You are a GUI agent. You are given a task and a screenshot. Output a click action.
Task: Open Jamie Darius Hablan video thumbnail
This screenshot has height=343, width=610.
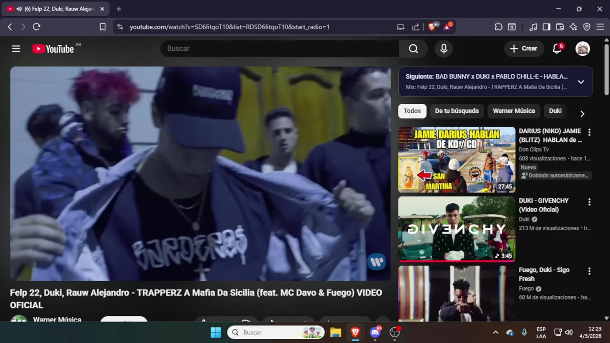click(457, 160)
